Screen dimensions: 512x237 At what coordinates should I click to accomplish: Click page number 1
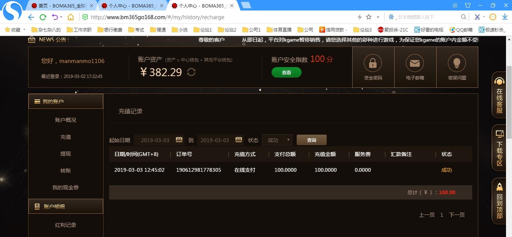(x=442, y=215)
